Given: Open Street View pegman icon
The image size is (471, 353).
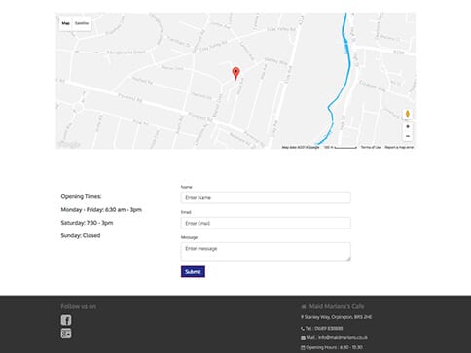Looking at the screenshot, I should pos(408,114).
